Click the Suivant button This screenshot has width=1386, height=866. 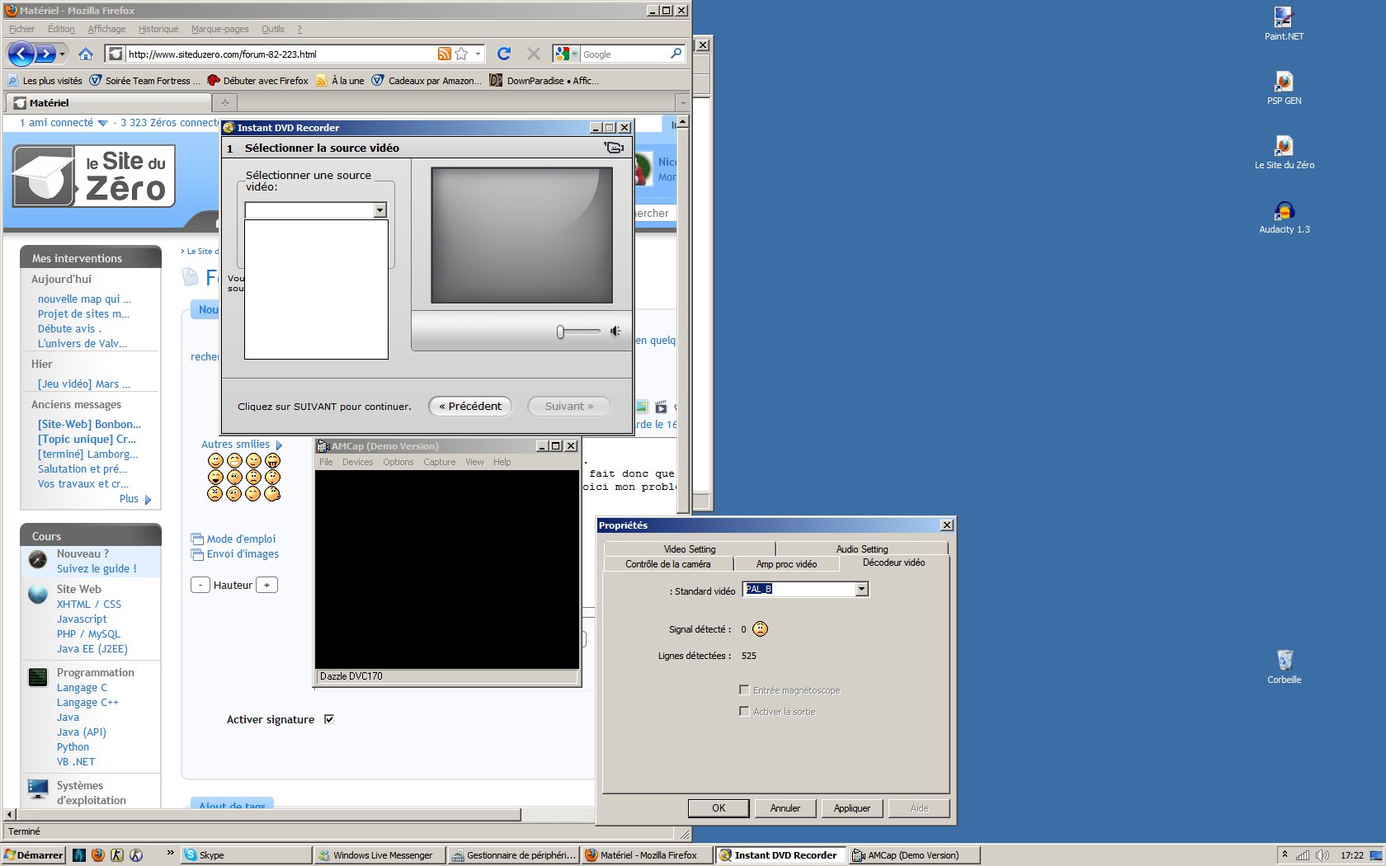click(569, 406)
